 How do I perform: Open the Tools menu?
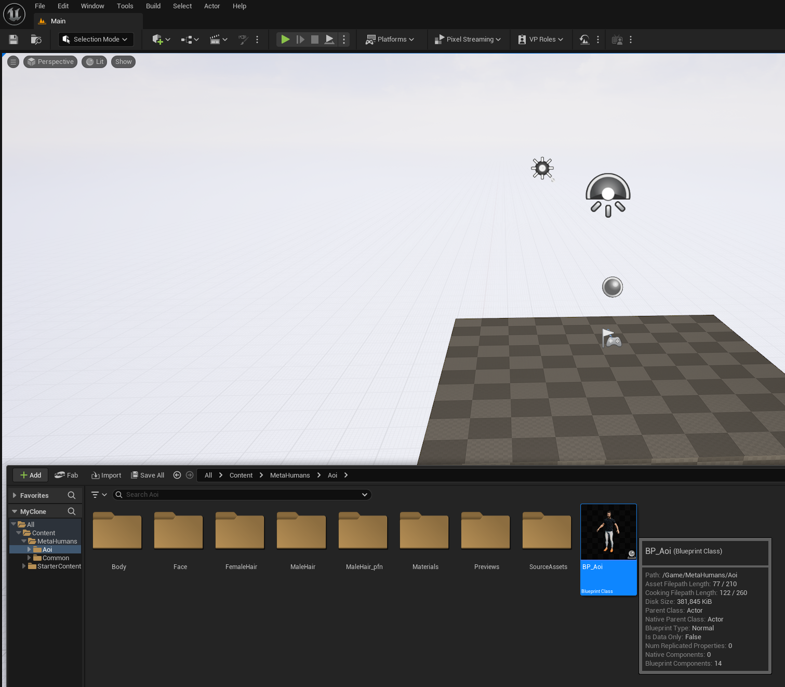125,6
